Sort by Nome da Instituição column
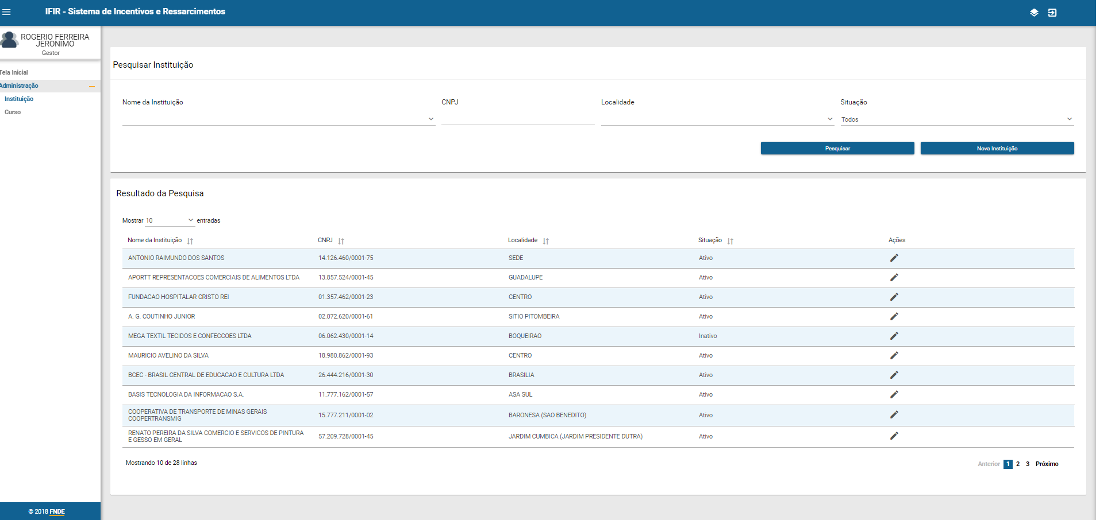The width and height of the screenshot is (1115, 520). (190, 241)
